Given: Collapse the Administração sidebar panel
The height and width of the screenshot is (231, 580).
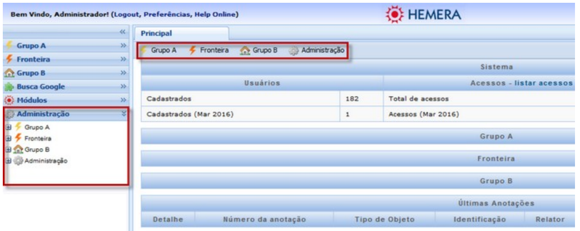Looking at the screenshot, I should tap(124, 114).
